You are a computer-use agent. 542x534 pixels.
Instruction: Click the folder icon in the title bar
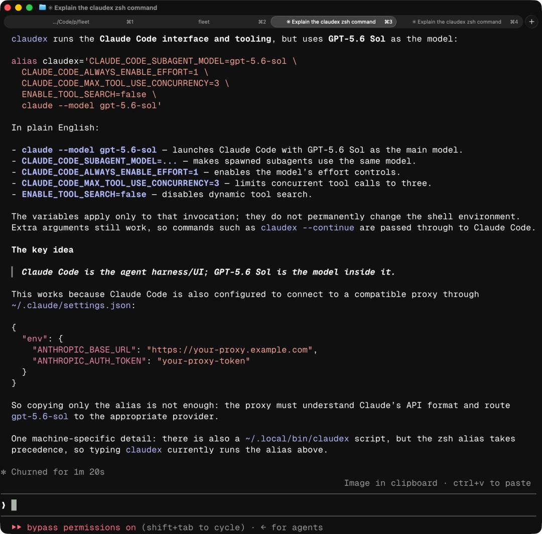pyautogui.click(x=42, y=7)
